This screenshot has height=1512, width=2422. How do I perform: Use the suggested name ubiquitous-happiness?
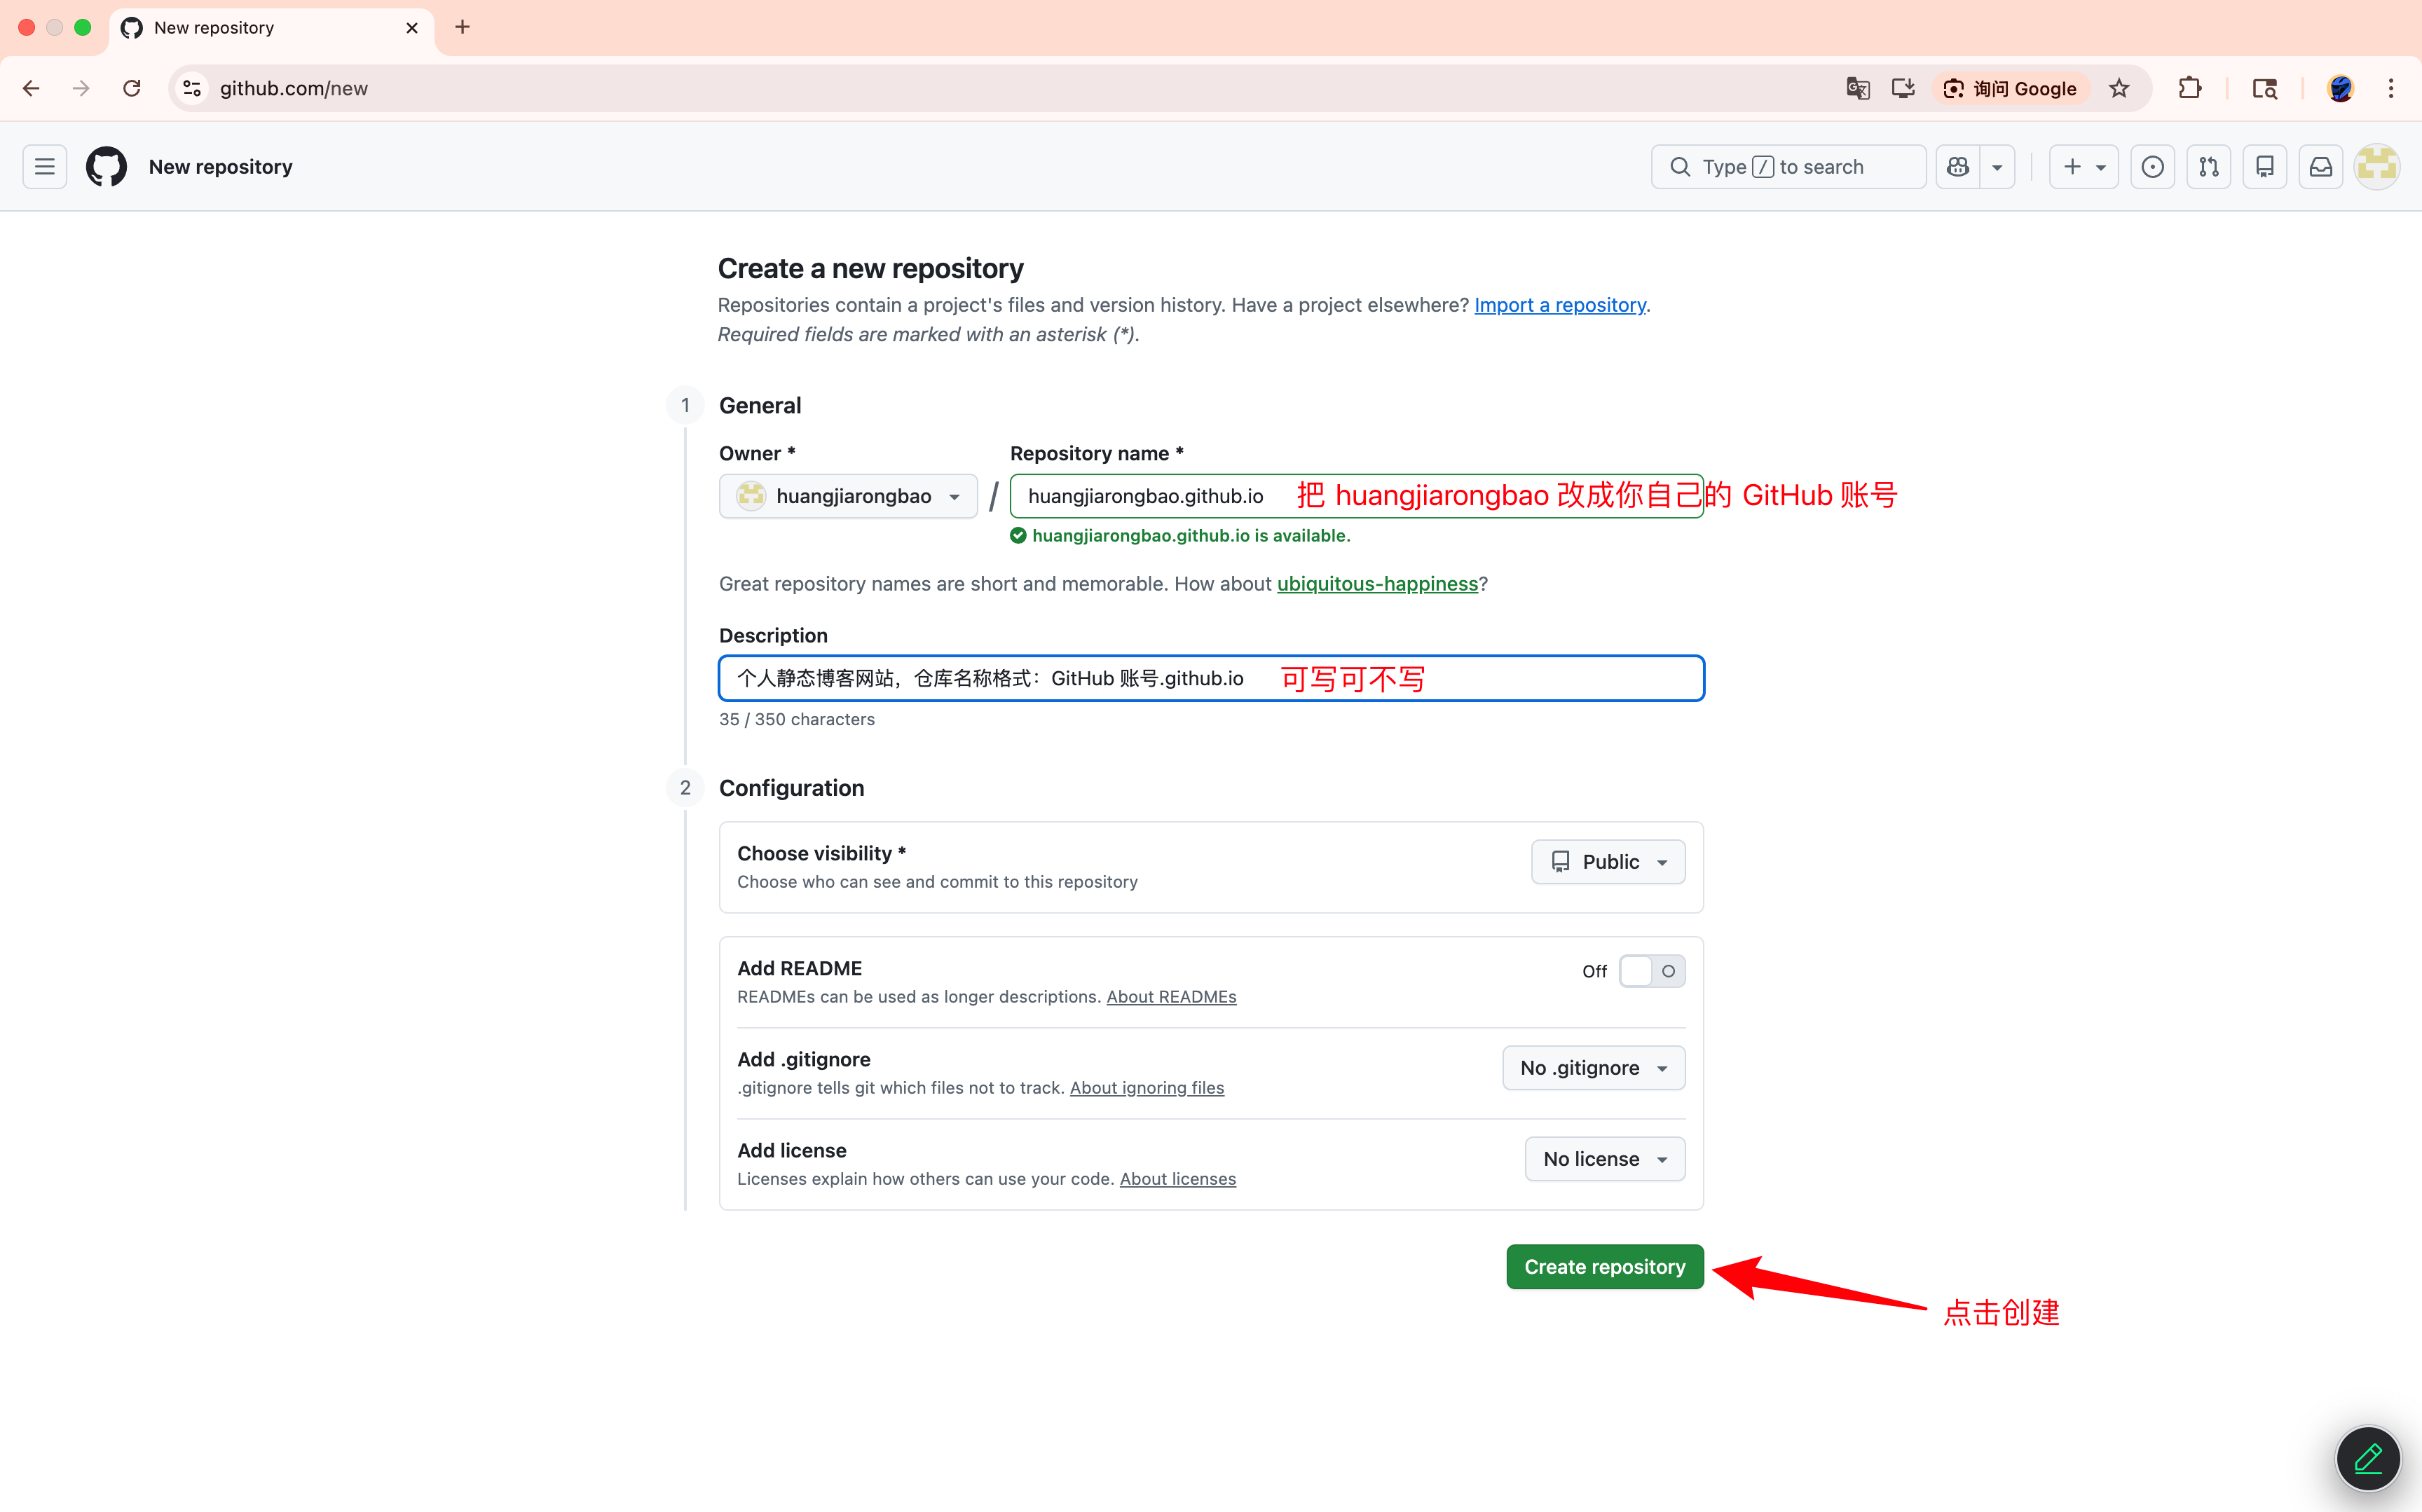(1377, 584)
